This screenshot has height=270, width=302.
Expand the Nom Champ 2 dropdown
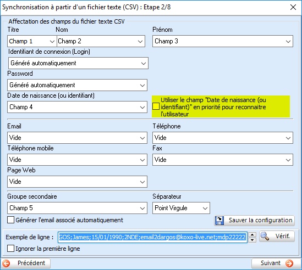[101, 41]
